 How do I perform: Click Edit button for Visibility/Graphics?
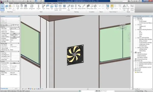(x=15, y=33)
